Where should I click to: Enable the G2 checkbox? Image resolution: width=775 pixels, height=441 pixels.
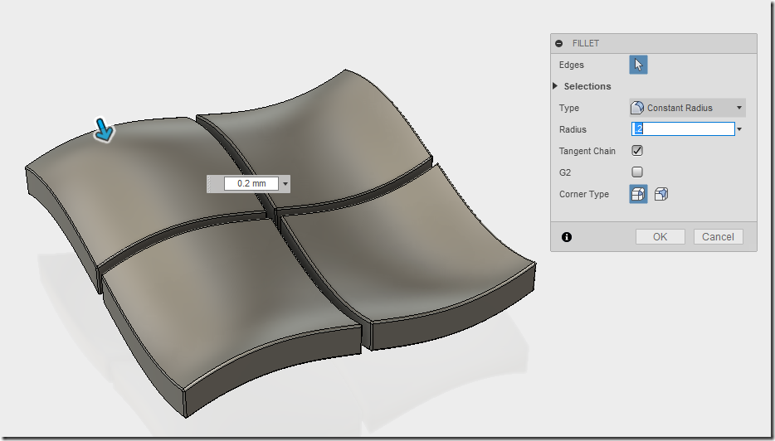click(x=637, y=172)
